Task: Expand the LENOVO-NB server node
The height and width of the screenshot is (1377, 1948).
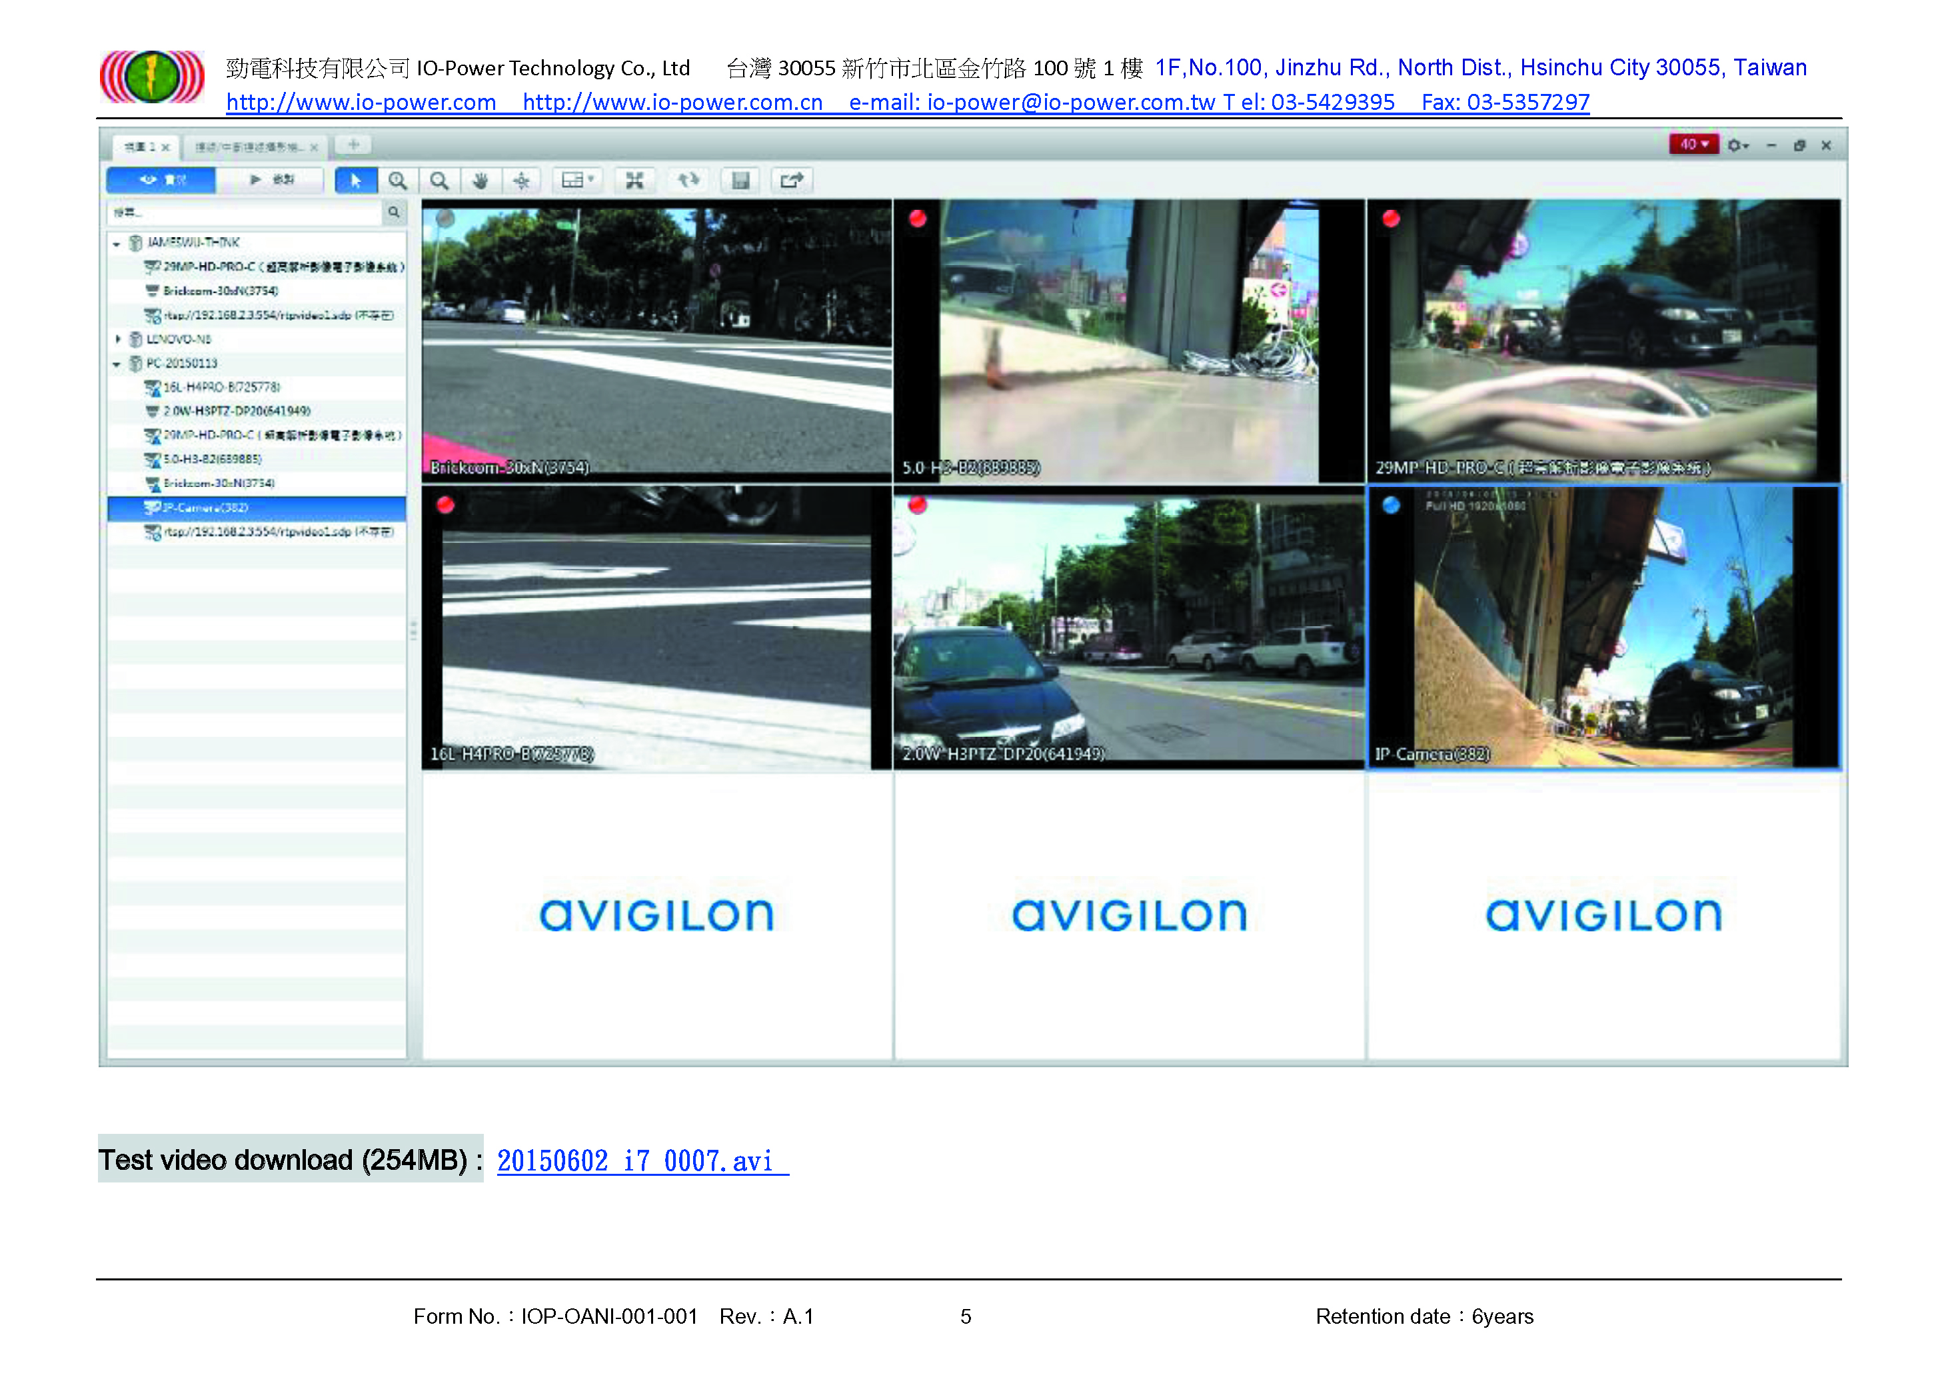Action: (117, 339)
